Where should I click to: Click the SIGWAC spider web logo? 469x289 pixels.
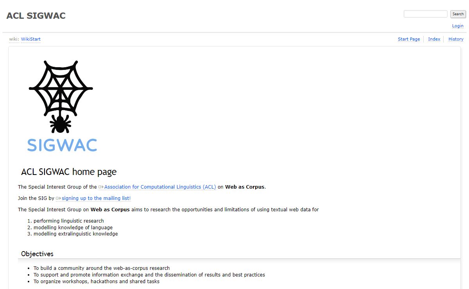pos(62,106)
